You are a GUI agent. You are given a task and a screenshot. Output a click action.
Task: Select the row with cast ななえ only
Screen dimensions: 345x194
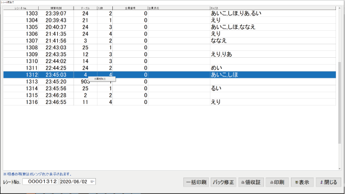click(x=170, y=41)
